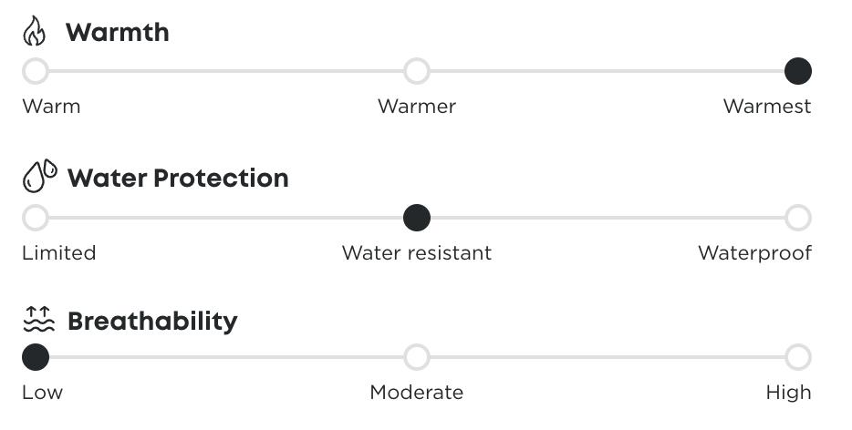Select the Warmer midpoint circle

coord(417,70)
